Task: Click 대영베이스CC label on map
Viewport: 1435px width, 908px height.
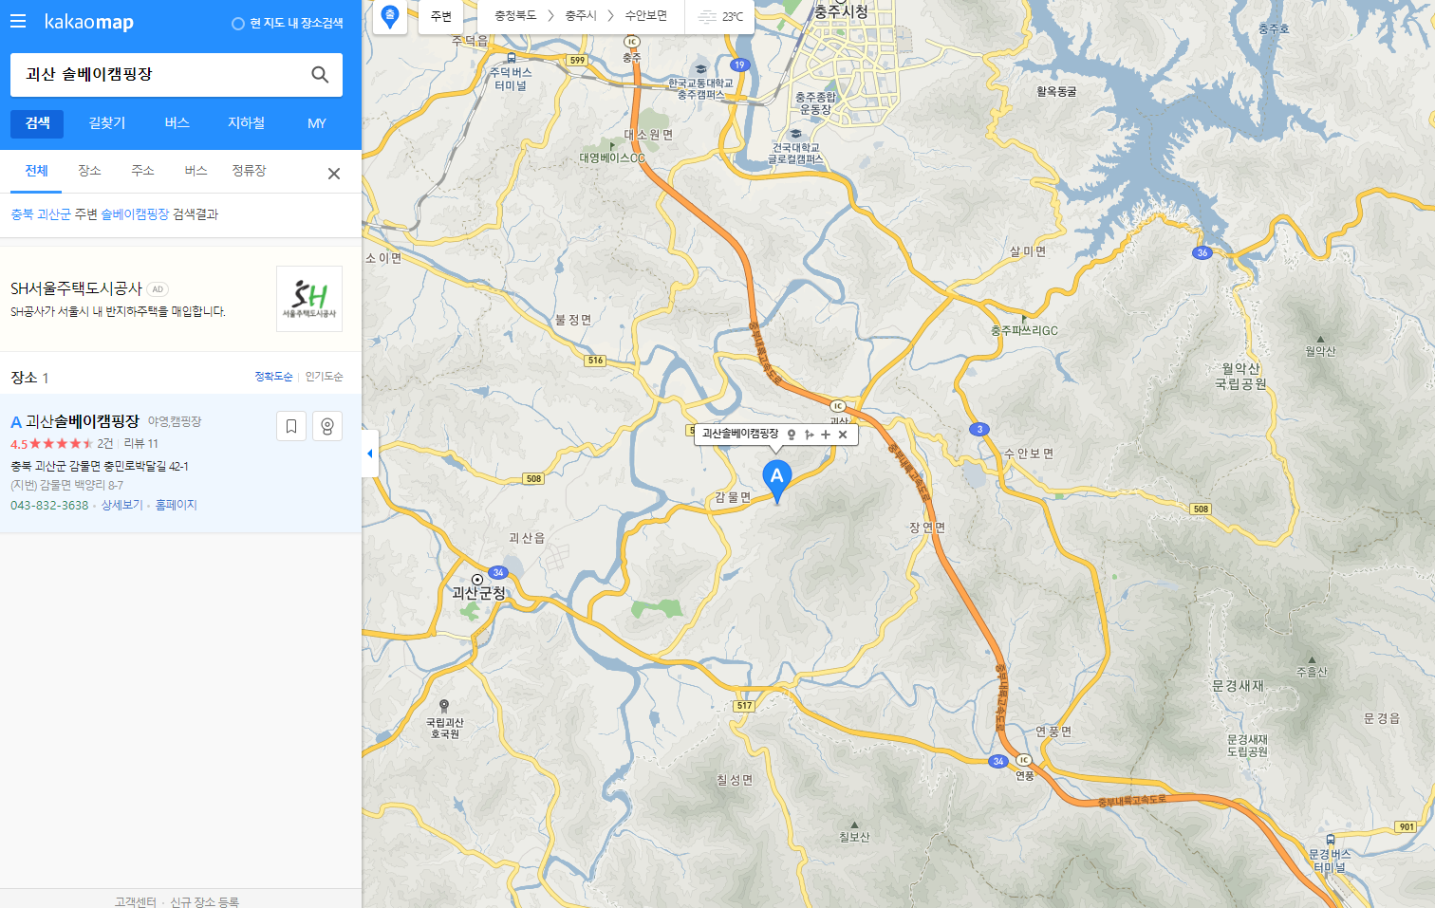Action: tap(612, 158)
